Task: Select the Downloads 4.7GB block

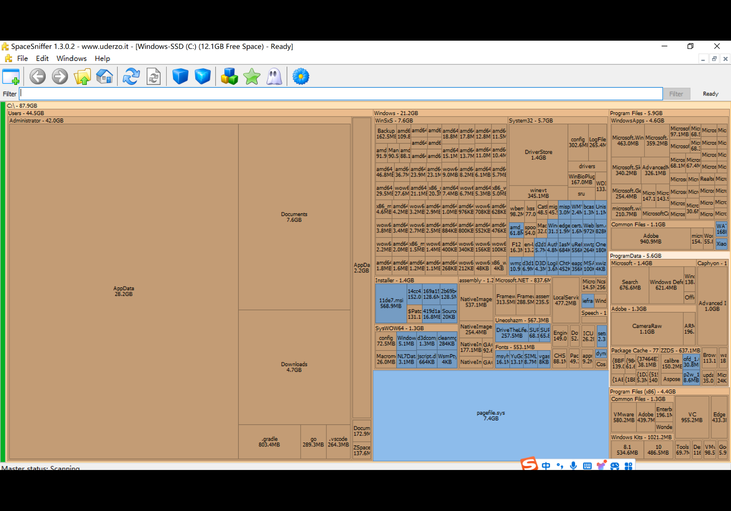Action: click(x=294, y=367)
